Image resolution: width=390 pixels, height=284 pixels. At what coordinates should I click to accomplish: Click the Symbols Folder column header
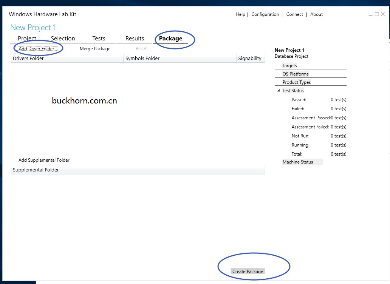click(x=180, y=59)
